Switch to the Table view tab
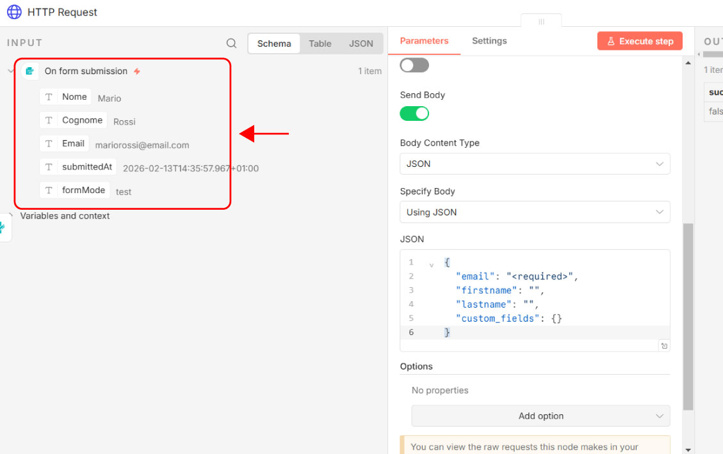723x454 pixels. (x=320, y=43)
